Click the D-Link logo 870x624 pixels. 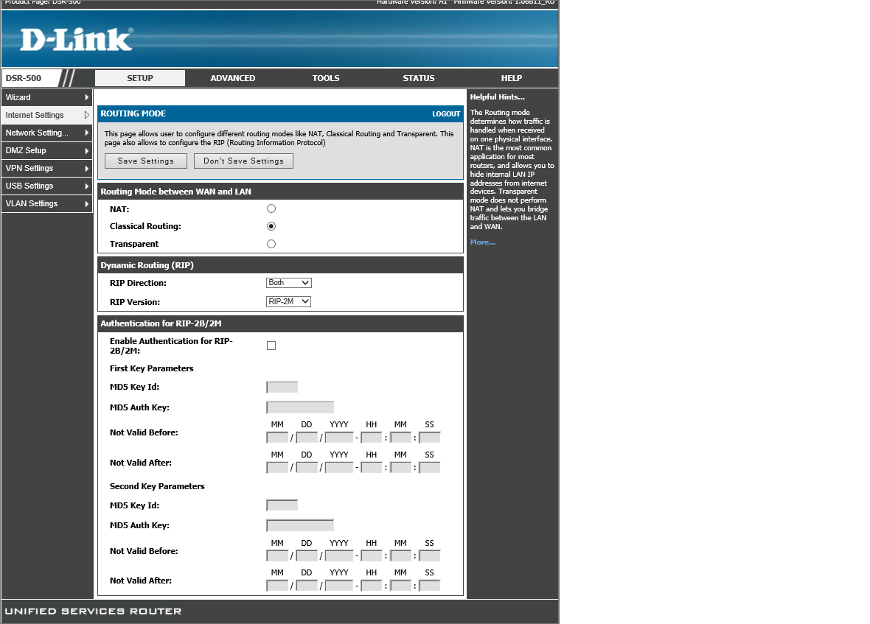pyautogui.click(x=76, y=40)
